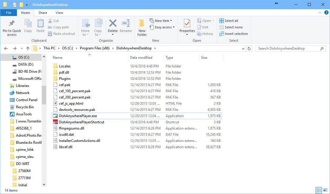
Task: Open the File menu
Action: tap(9, 13)
